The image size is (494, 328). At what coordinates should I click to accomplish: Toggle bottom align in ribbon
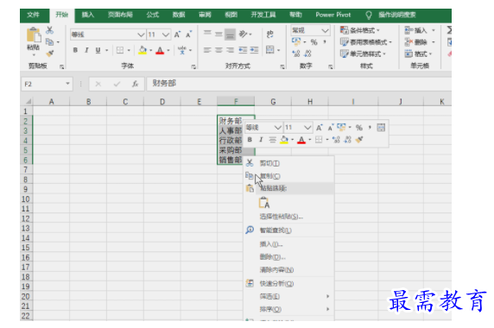pos(230,34)
